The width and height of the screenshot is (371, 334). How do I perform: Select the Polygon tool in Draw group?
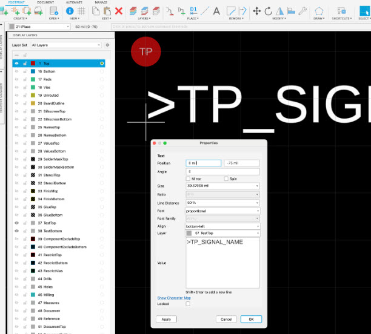pos(319,11)
